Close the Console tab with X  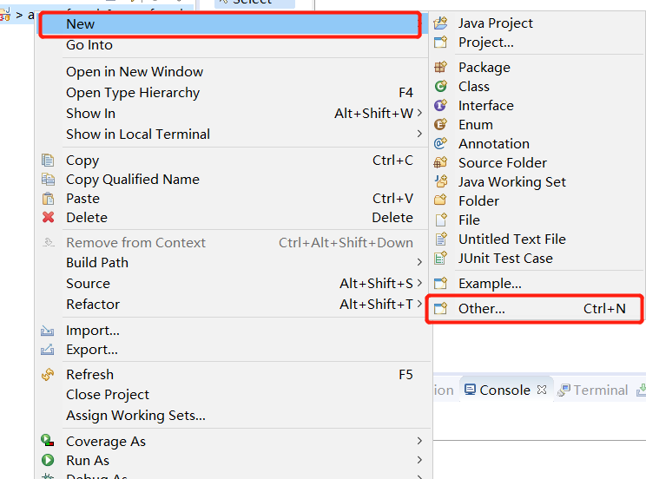pyautogui.click(x=542, y=390)
